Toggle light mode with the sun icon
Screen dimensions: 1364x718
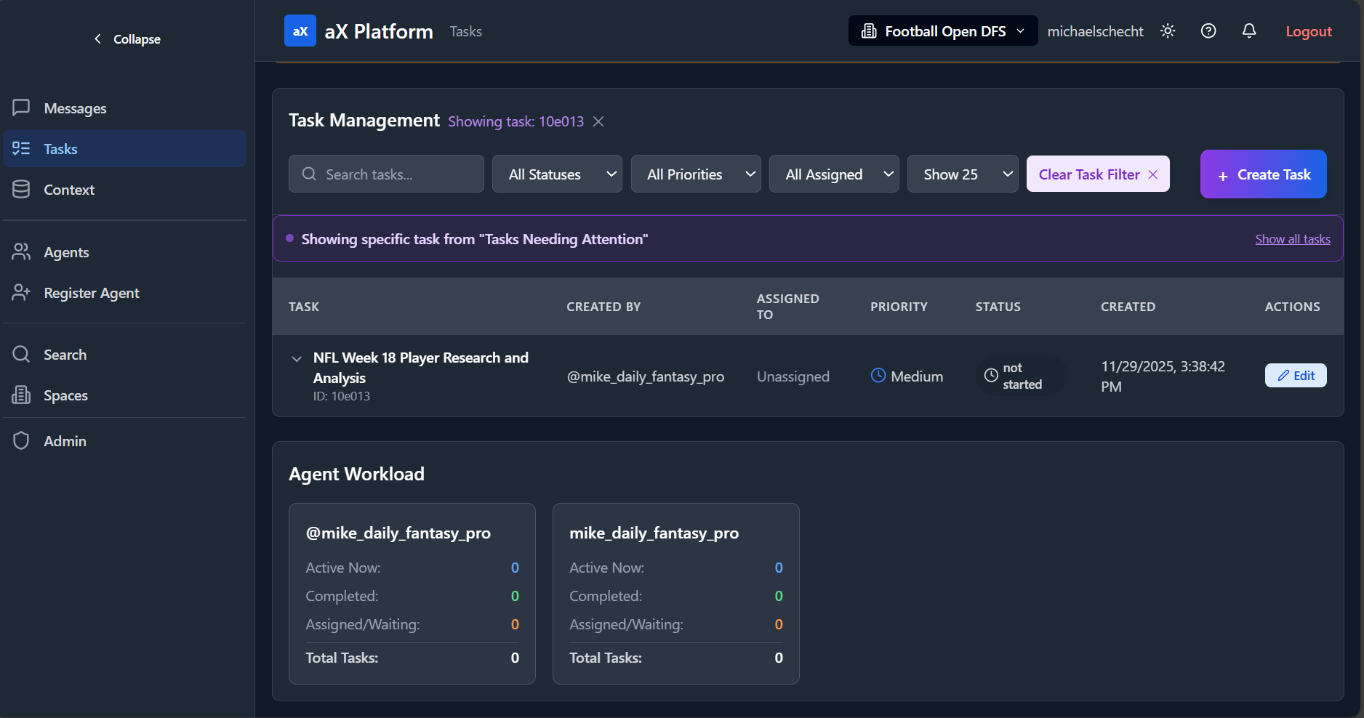point(1168,31)
